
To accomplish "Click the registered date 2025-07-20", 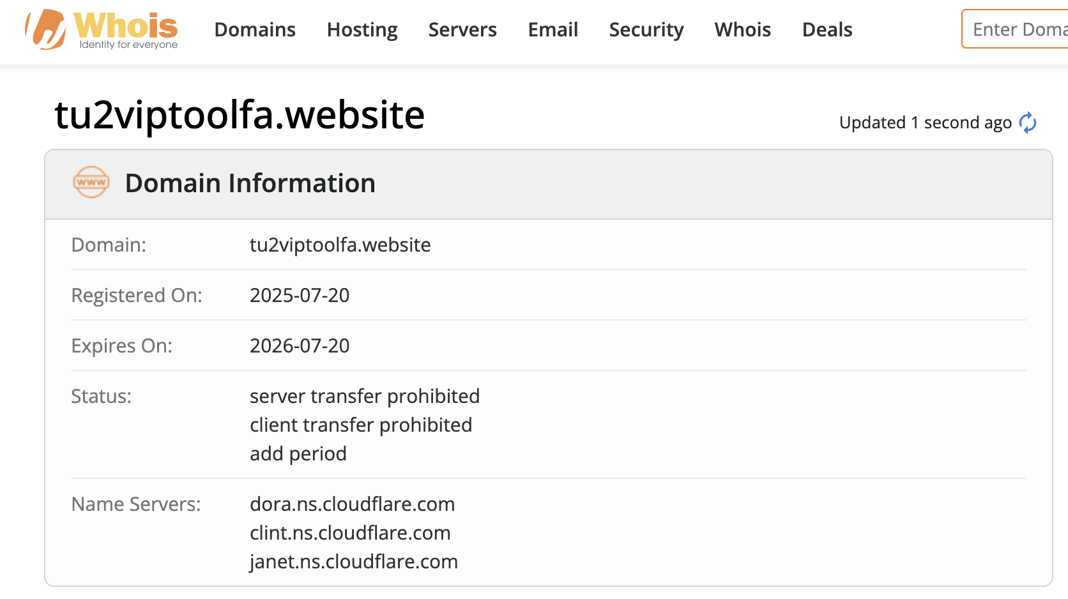I will pyautogui.click(x=300, y=296).
